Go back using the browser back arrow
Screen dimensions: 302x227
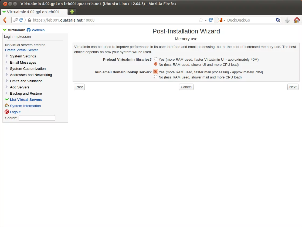coord(5,20)
